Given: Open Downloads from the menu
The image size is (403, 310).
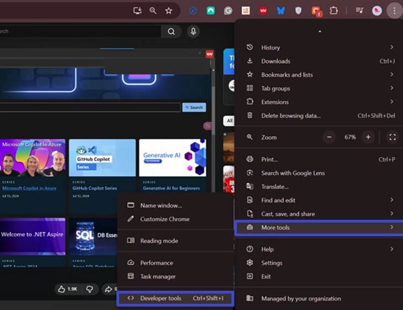Looking at the screenshot, I should point(319,61).
